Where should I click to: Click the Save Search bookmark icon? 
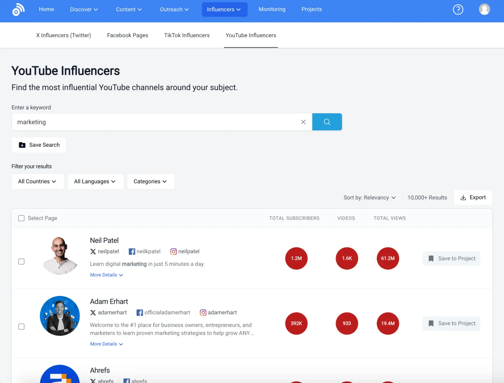[x=22, y=145]
